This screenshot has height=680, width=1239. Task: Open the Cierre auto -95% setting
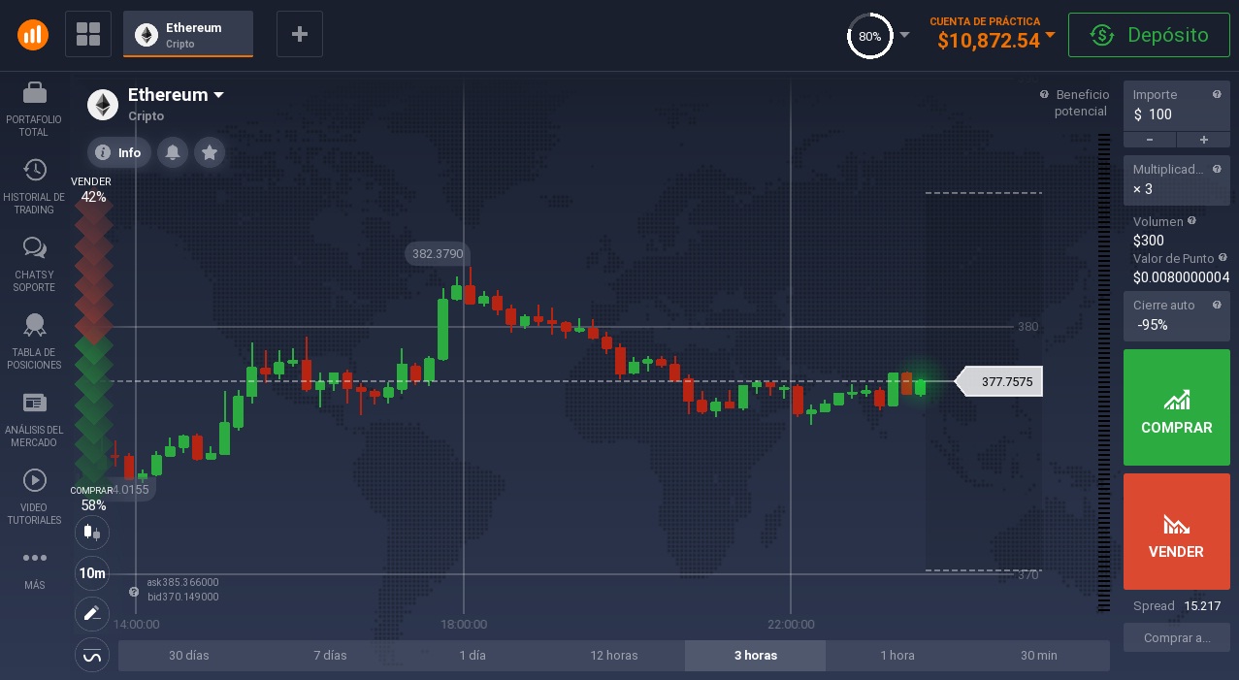(x=1176, y=315)
